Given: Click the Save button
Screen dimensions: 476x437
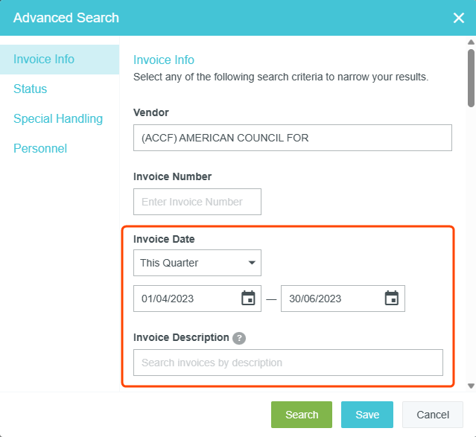Looking at the screenshot, I should point(367,415).
